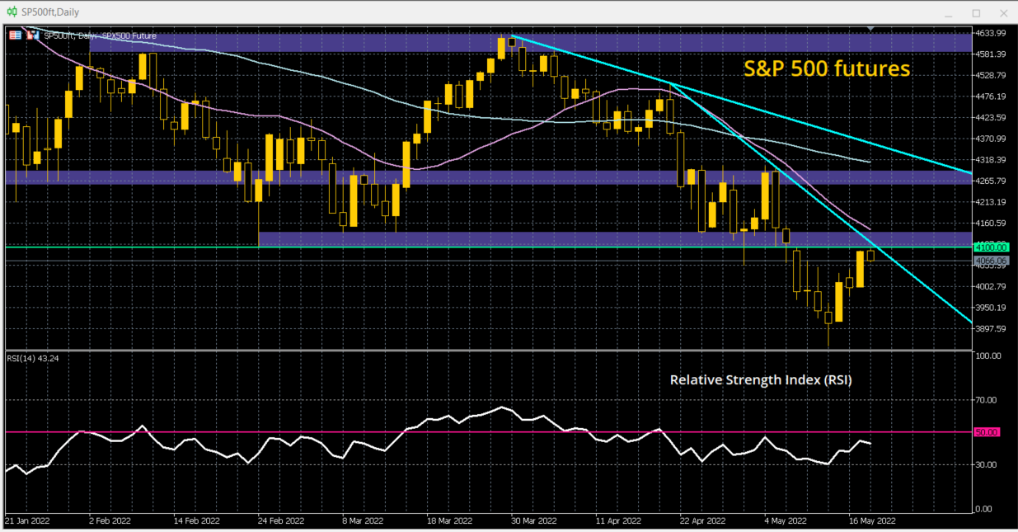Click the RSI 70.00 scale label
Viewport: 1018px width, 532px height.
pos(986,400)
